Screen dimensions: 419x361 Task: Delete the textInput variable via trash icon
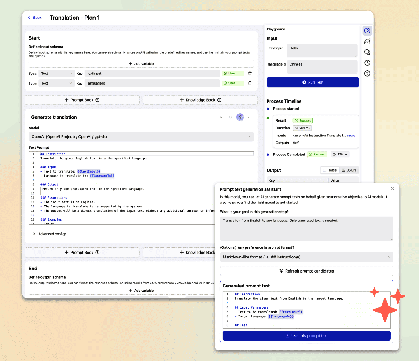[x=250, y=73]
